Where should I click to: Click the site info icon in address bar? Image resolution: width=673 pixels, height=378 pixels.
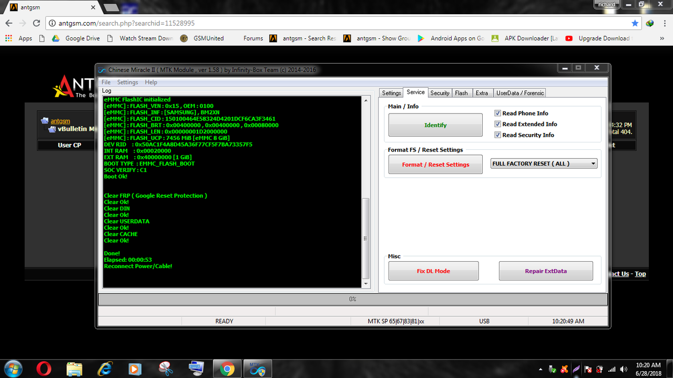(52, 23)
